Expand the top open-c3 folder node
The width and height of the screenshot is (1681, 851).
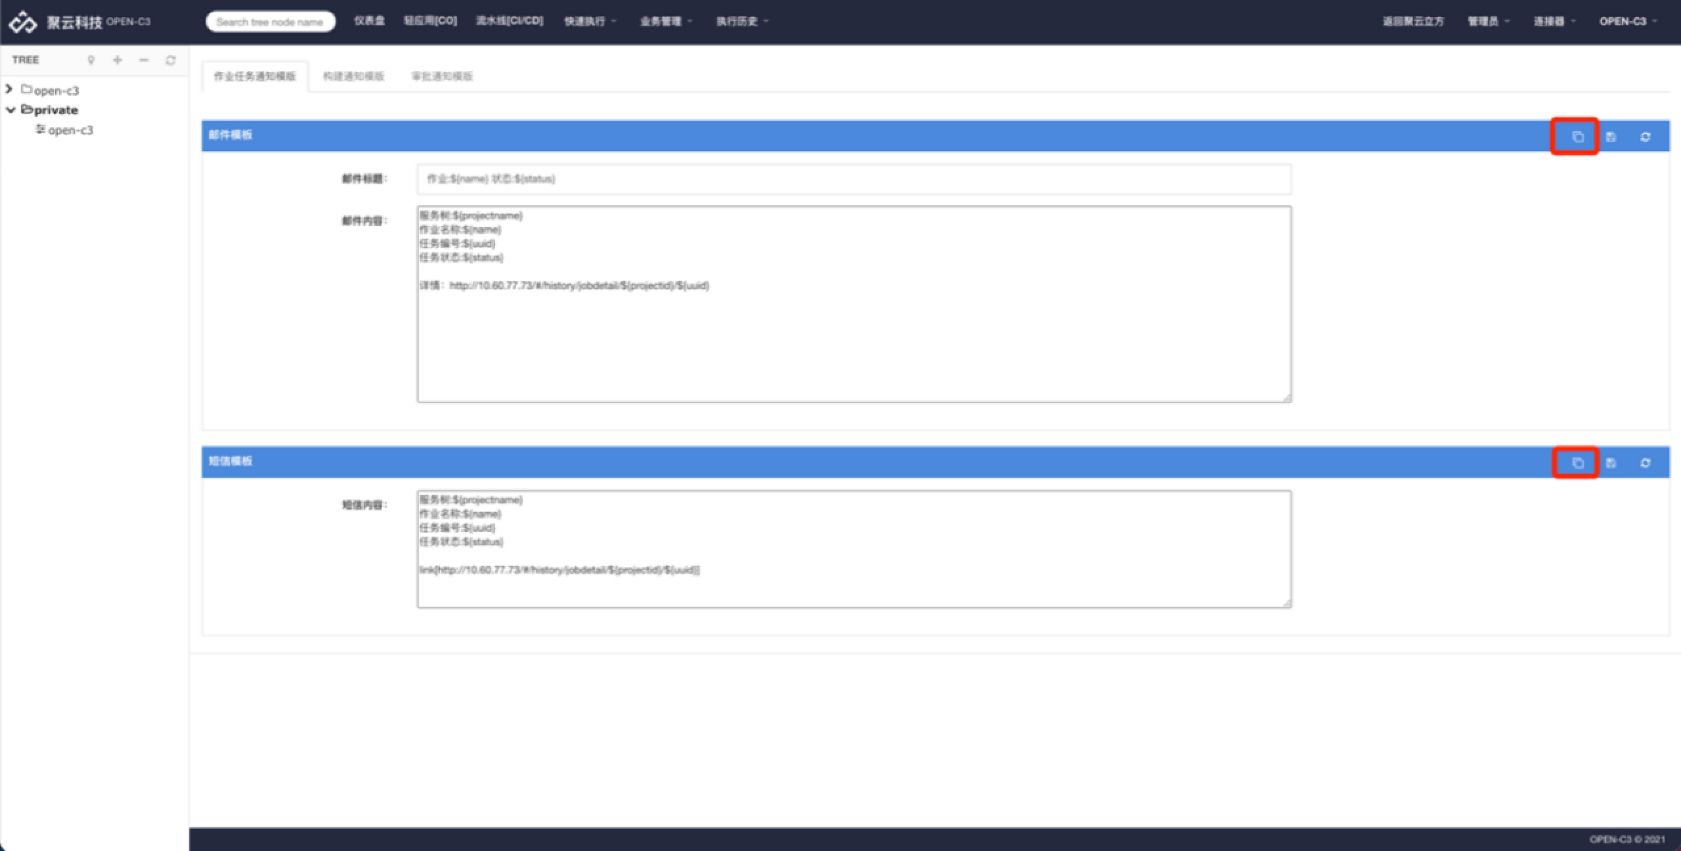coord(9,89)
